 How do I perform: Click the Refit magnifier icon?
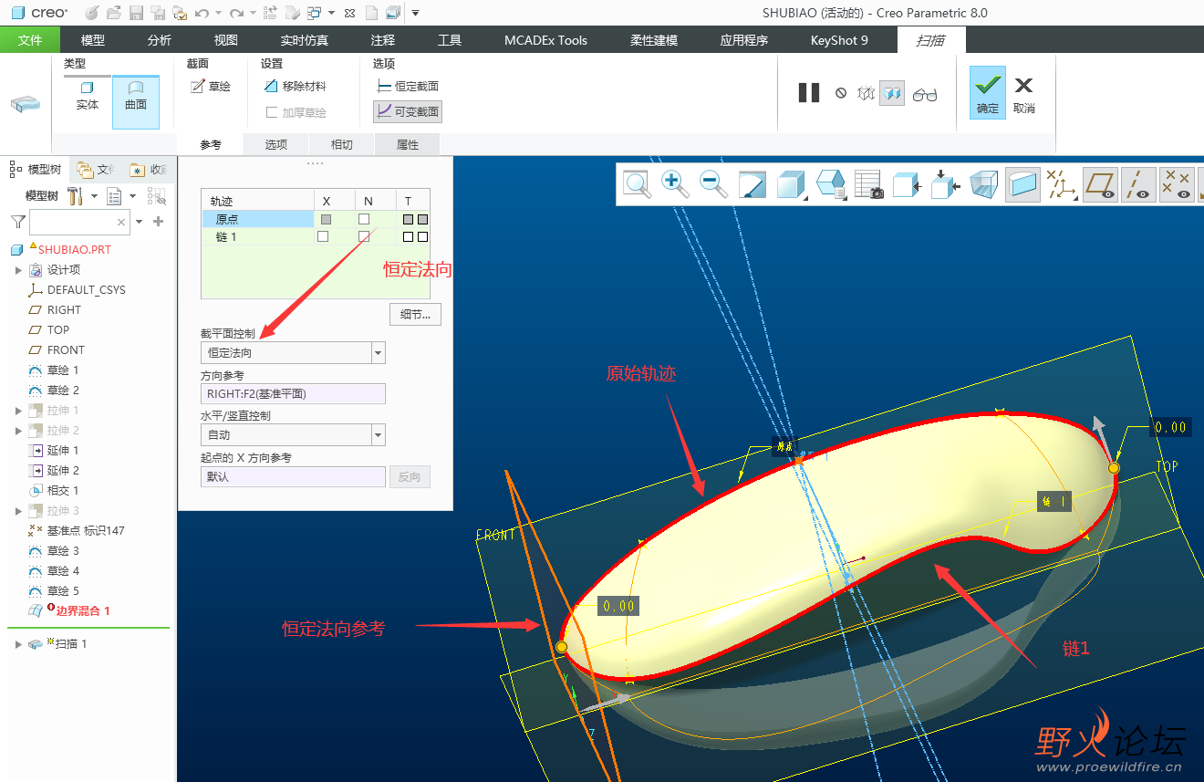point(638,185)
